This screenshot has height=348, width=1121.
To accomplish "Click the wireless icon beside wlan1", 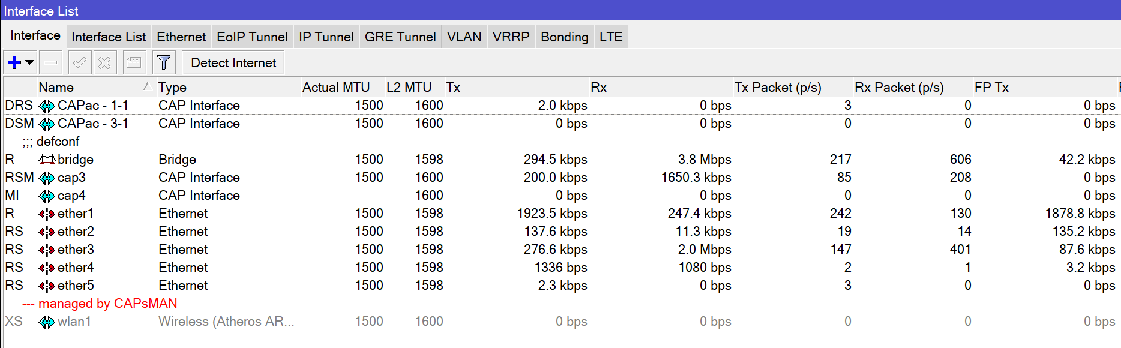I will click(46, 321).
